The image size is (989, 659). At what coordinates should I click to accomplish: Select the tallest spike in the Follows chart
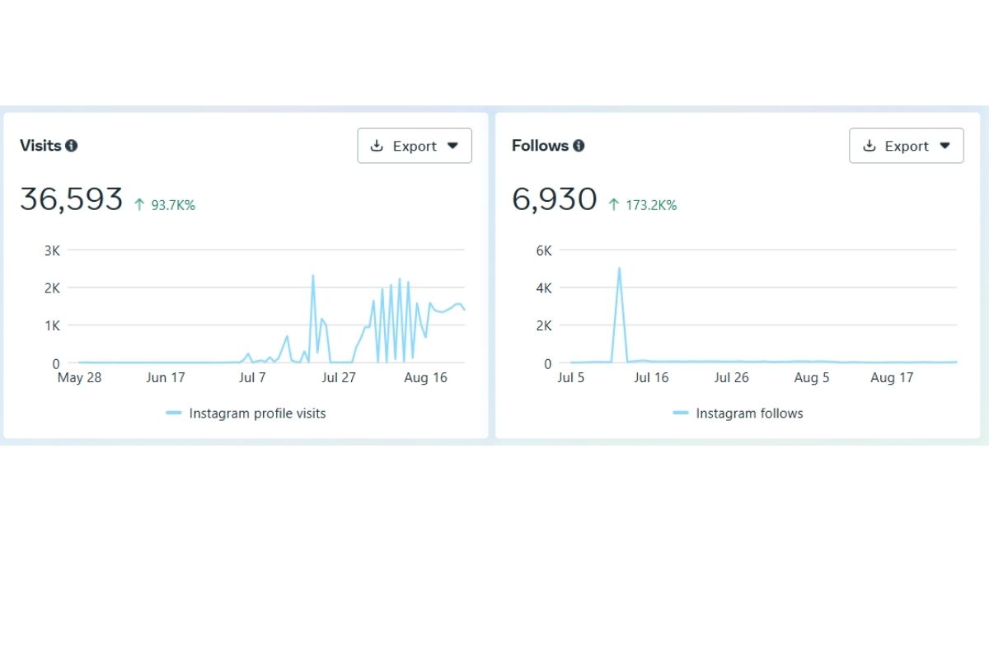(x=619, y=269)
